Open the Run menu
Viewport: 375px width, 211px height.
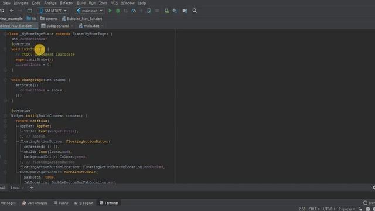92,3
